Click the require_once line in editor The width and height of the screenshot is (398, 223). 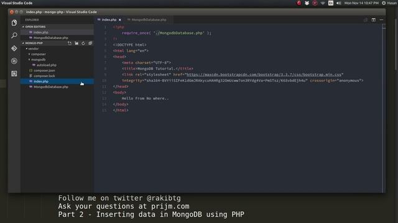(166, 33)
